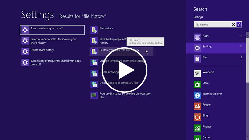Click inside the file history search field
This screenshot has height=140, width=249.
[212, 25]
